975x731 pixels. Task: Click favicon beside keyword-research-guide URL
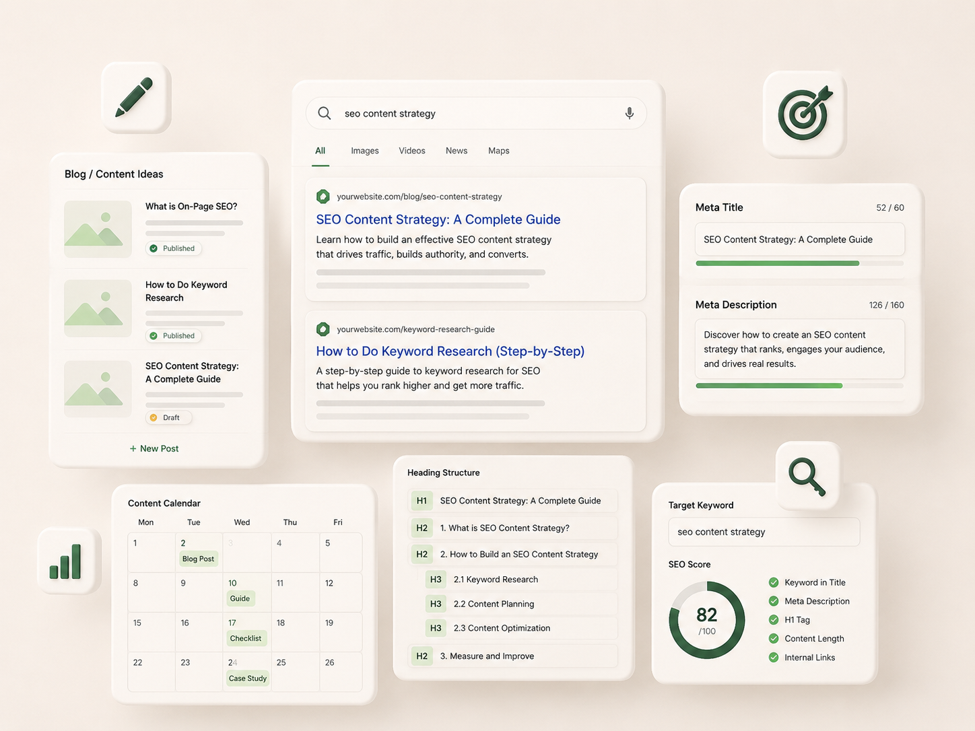point(323,329)
